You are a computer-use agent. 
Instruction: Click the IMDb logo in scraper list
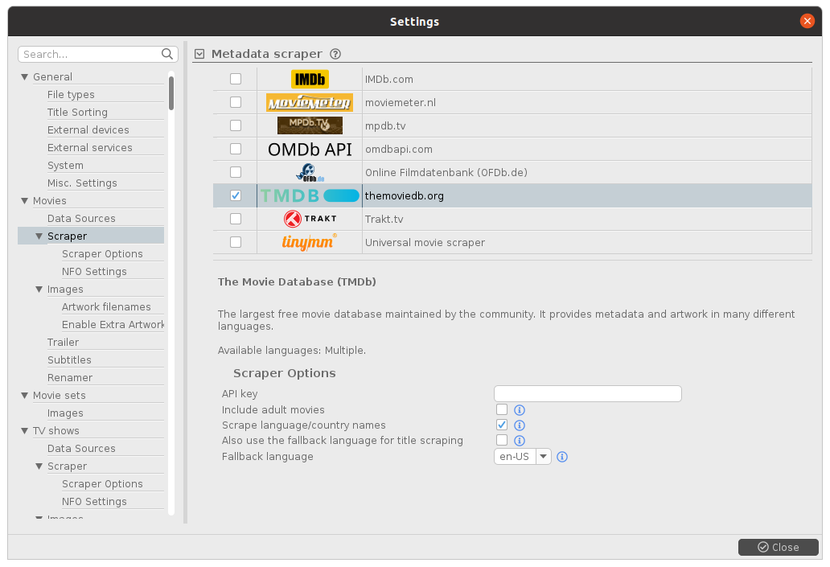pyautogui.click(x=310, y=79)
